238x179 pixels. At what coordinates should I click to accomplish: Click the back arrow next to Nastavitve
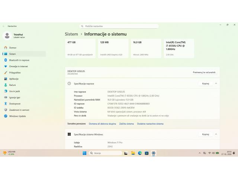coord(4,26)
